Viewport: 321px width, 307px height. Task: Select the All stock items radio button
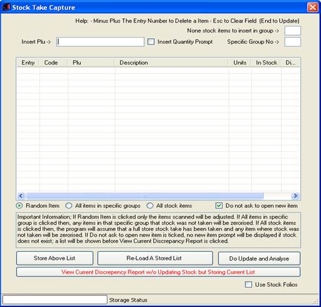click(x=150, y=206)
